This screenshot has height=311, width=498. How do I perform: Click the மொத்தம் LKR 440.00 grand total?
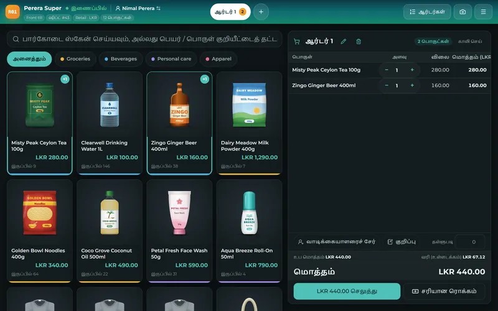click(462, 272)
